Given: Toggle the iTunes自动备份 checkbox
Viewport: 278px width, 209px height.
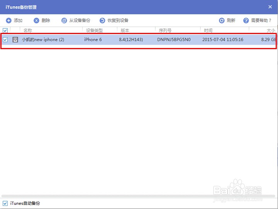Looking at the screenshot, I should click(5, 203).
